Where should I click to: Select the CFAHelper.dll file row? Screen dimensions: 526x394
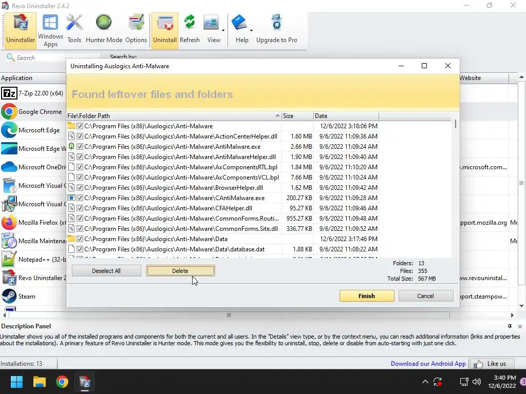click(x=222, y=208)
